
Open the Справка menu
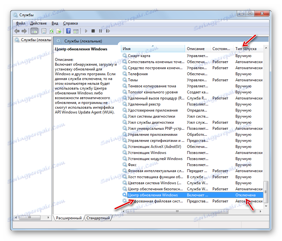(x=70, y=23)
